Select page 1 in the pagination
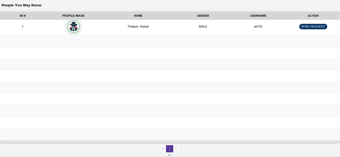340x157 pixels. pos(170,149)
